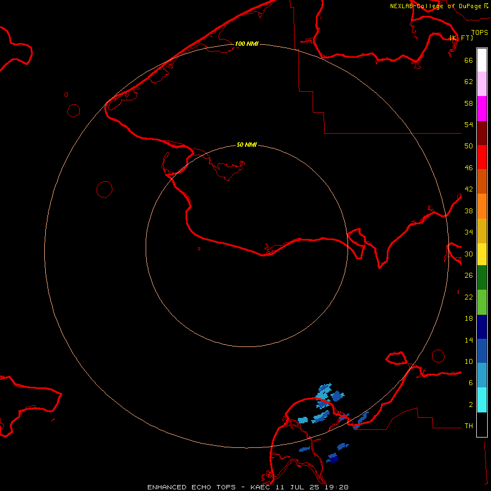This screenshot has width=491, height=491.
Task: Click the cyan swatch between 2 and 6
Action: (x=482, y=400)
